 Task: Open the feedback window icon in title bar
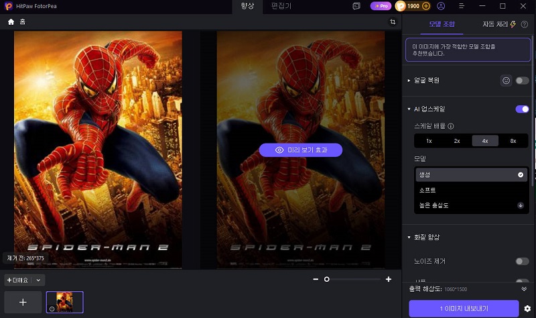click(356, 6)
